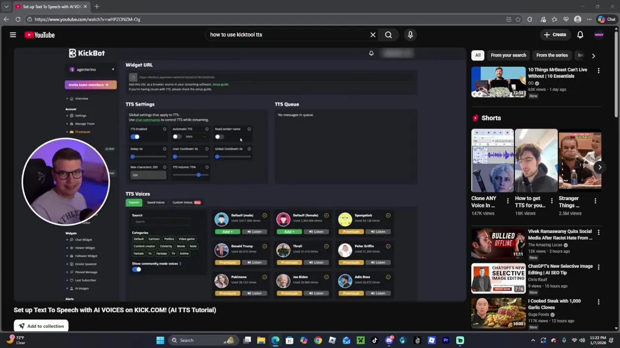
Task: Open the favorites list icon
Action: click(x=555, y=19)
